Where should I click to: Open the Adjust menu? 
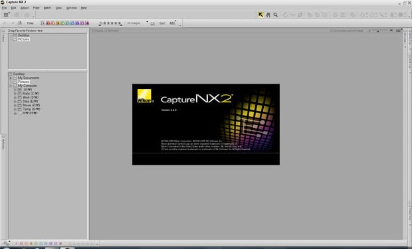pyautogui.click(x=25, y=8)
